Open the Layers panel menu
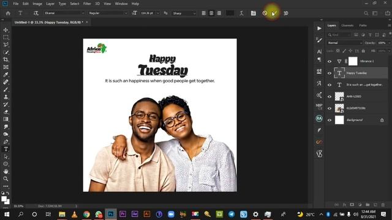The height and width of the screenshot is (220, 392). 389,26
